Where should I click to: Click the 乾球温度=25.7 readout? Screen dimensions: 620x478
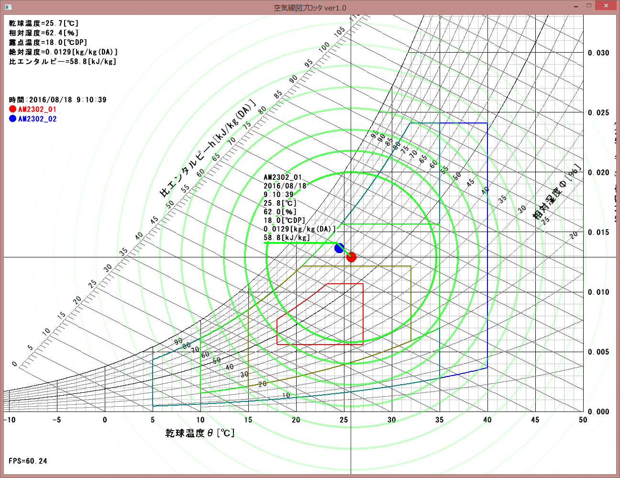pos(44,23)
